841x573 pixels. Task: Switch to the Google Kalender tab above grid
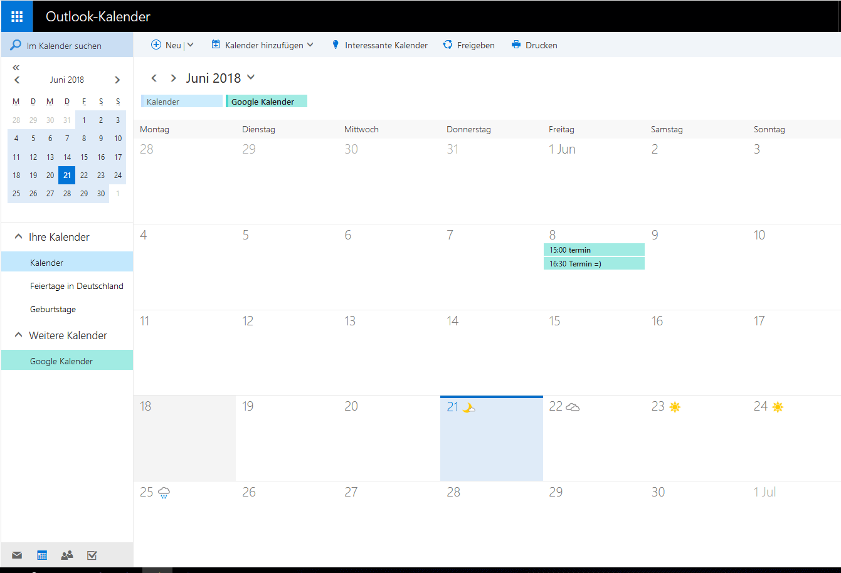(x=267, y=101)
